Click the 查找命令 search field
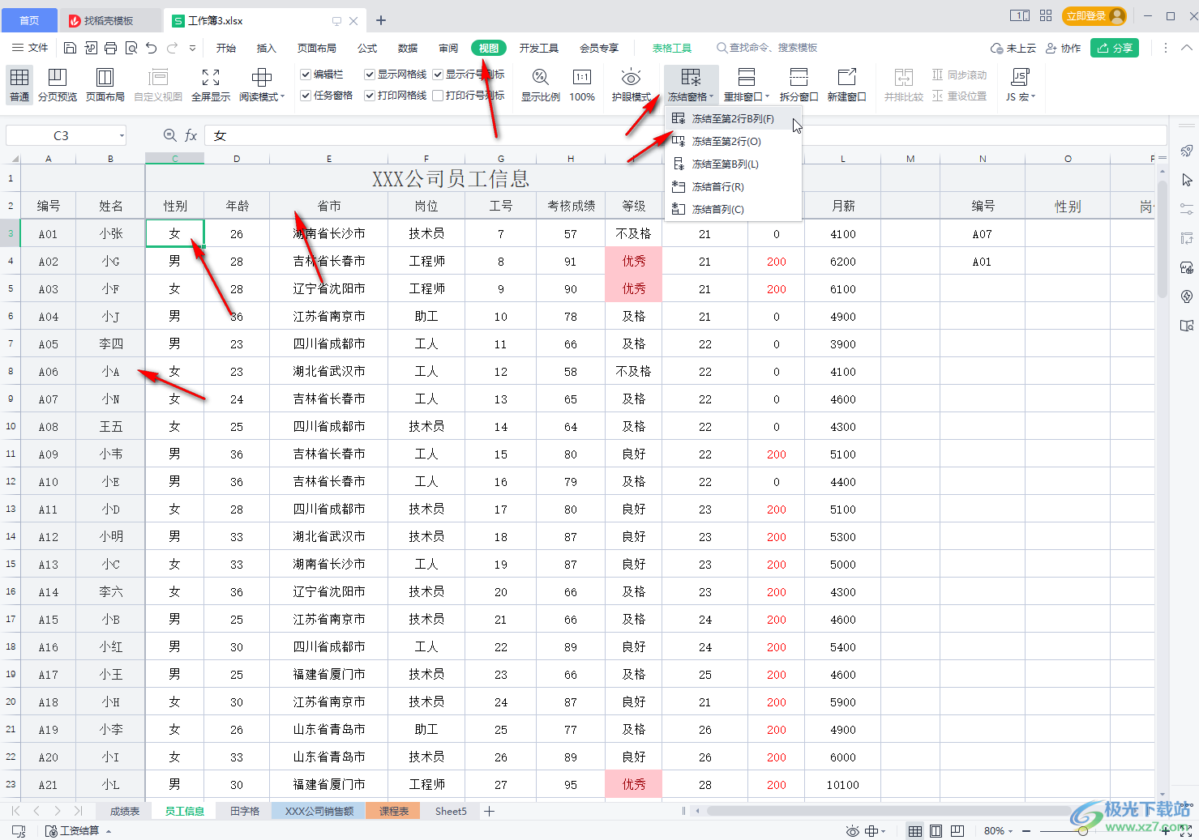Viewport: 1199px width, 840px height. [767, 48]
